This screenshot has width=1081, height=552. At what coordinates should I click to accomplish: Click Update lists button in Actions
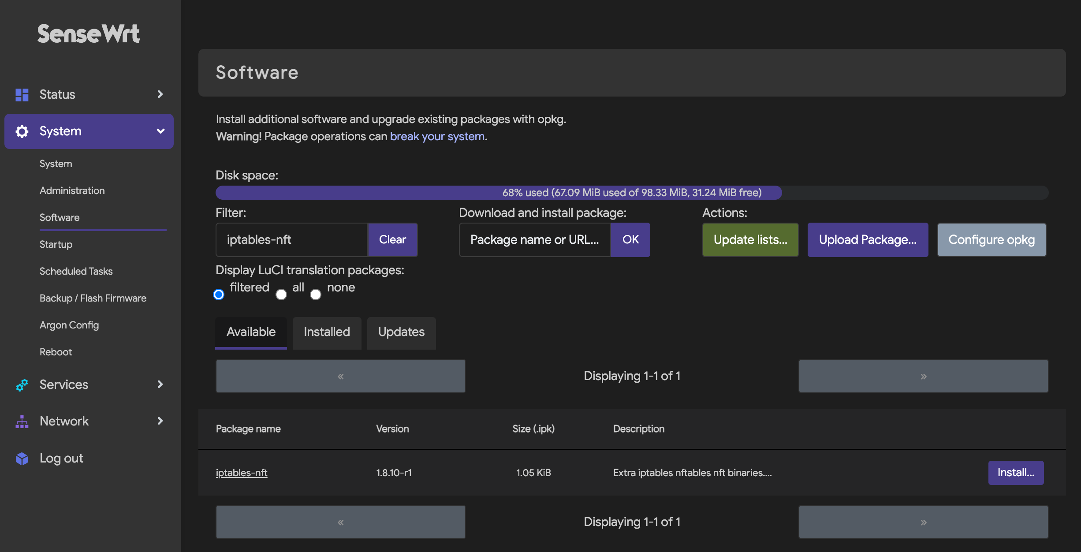pyautogui.click(x=750, y=239)
